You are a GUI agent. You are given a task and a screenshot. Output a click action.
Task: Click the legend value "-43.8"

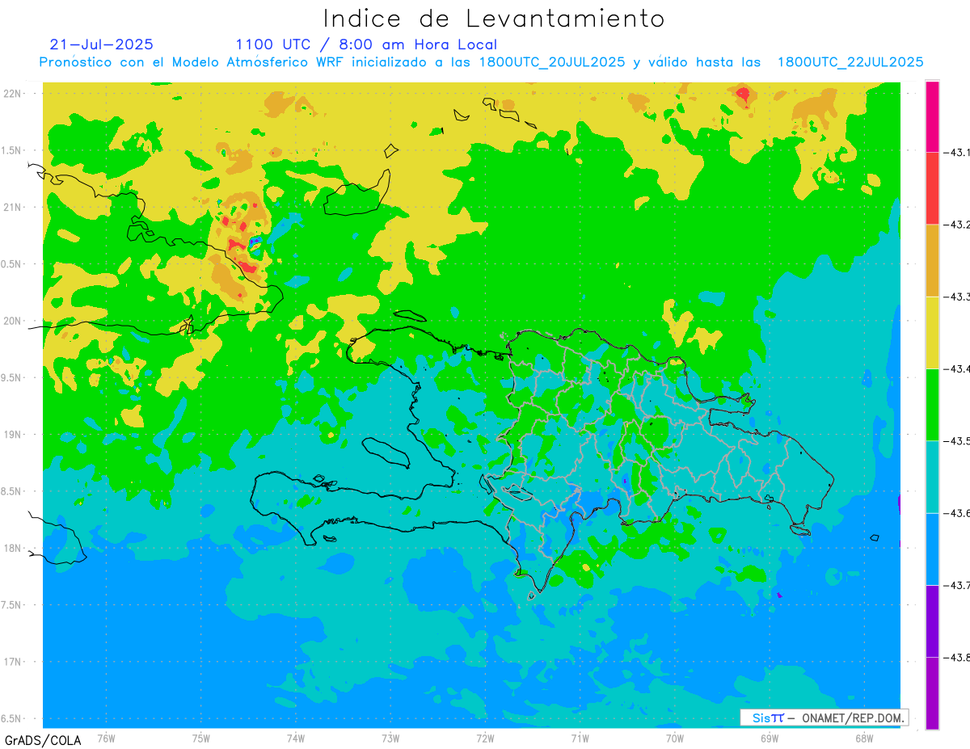point(957,658)
